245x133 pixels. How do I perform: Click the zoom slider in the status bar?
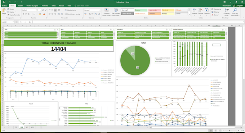click(229, 130)
